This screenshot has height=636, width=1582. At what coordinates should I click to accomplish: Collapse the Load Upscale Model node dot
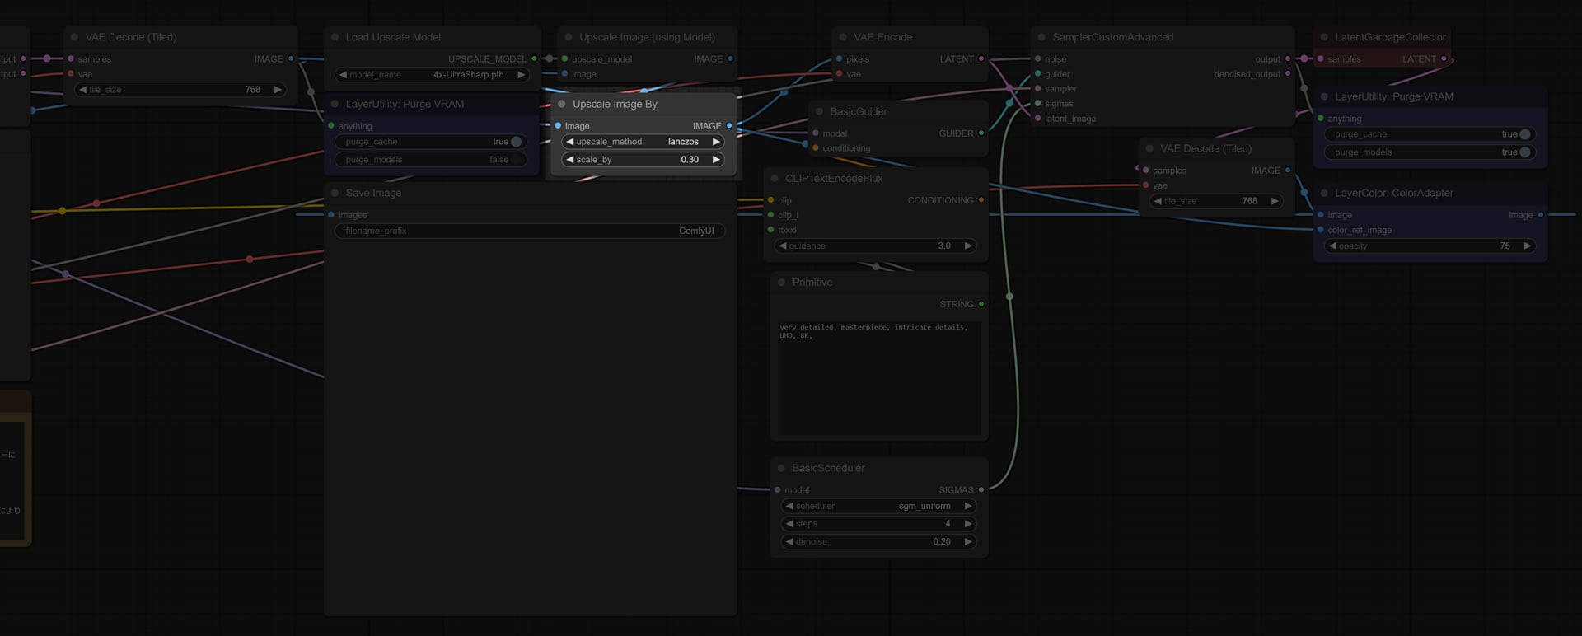[335, 37]
